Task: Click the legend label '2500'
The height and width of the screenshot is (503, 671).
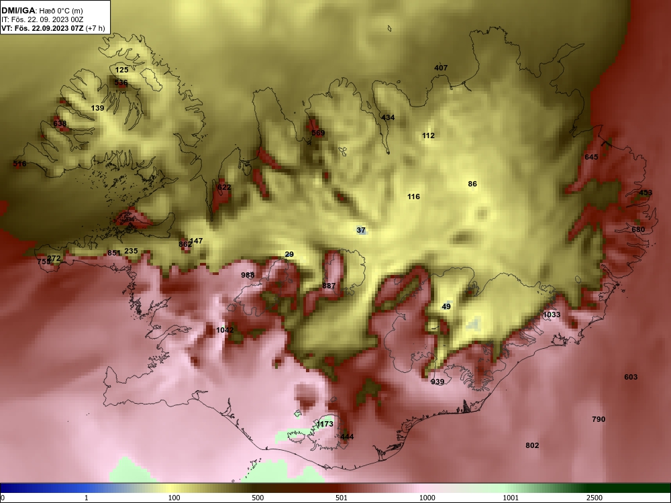Action: tap(595, 498)
